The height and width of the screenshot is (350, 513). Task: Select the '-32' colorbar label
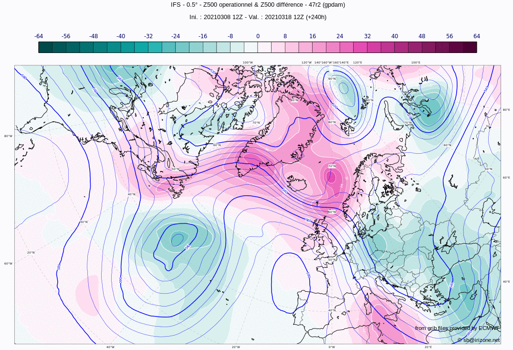148,36
